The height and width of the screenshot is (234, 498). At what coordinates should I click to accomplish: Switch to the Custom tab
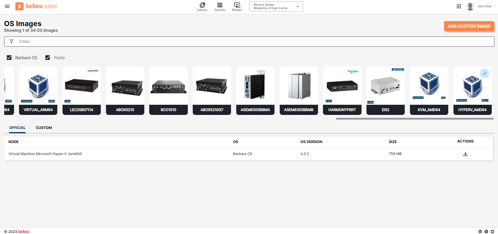tap(44, 128)
